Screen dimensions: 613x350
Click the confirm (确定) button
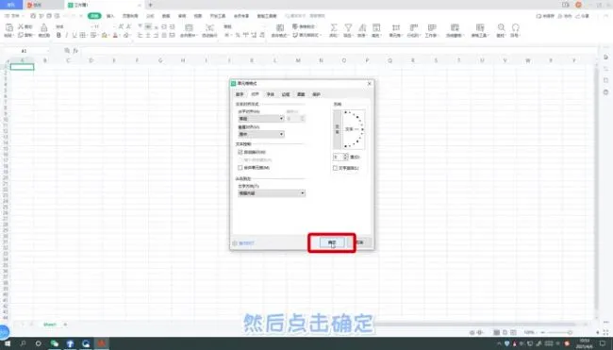tap(332, 242)
